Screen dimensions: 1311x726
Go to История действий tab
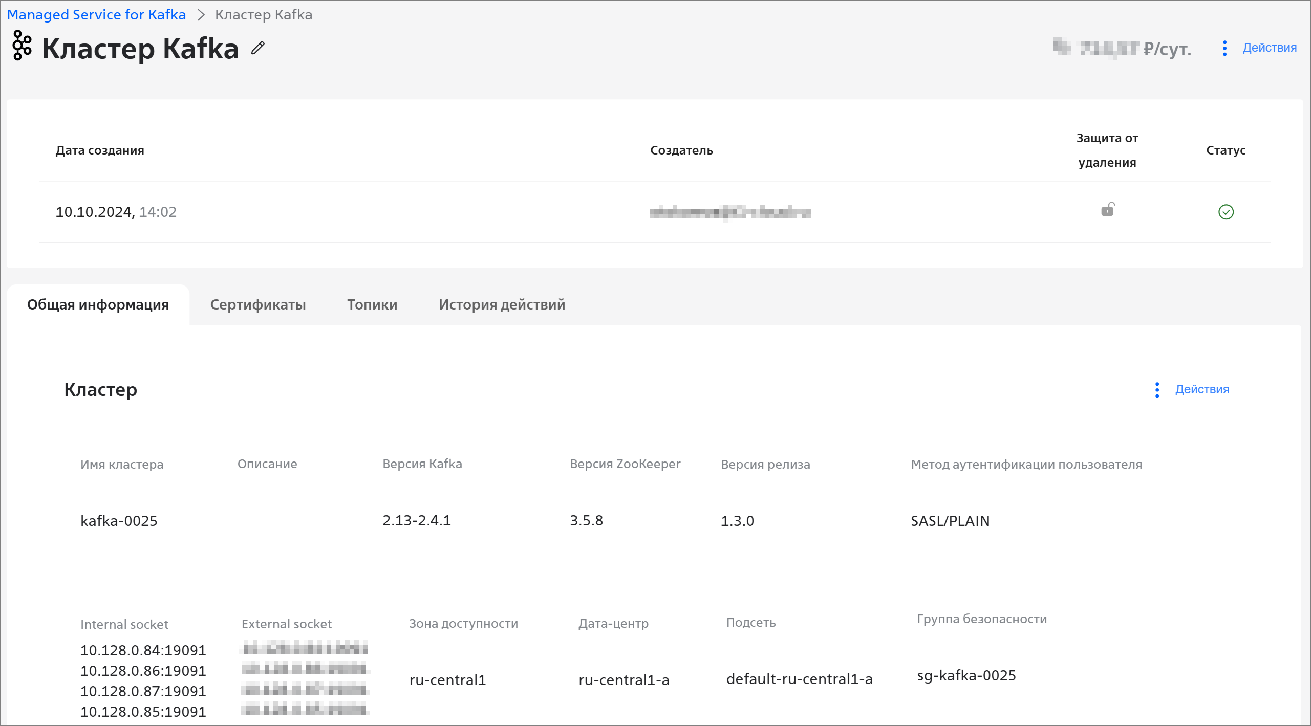502,305
